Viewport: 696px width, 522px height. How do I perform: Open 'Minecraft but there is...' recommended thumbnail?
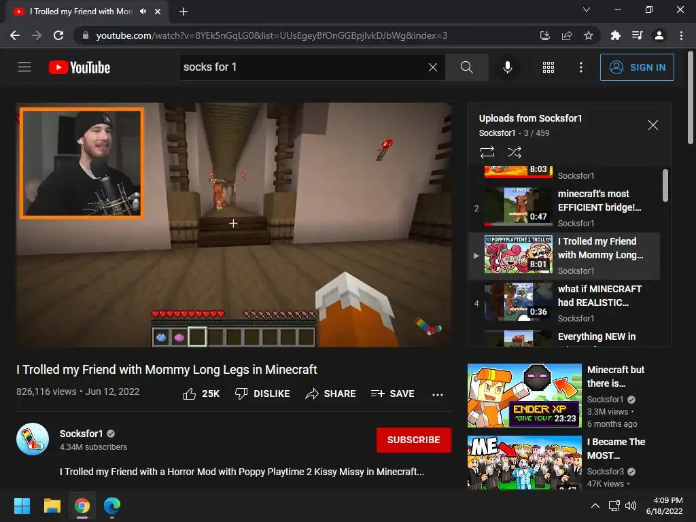(524, 396)
